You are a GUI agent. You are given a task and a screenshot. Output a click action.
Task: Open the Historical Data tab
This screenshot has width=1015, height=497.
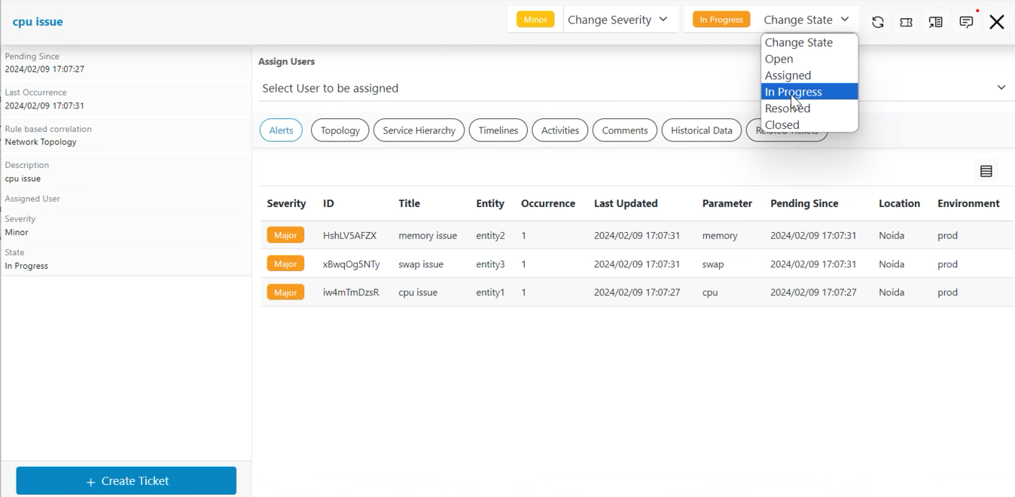pyautogui.click(x=702, y=130)
